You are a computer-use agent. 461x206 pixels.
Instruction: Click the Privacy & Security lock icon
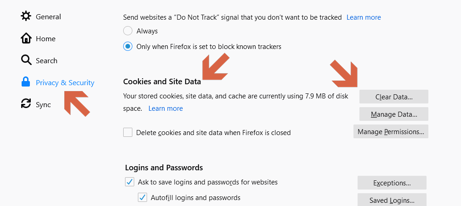coord(26,82)
